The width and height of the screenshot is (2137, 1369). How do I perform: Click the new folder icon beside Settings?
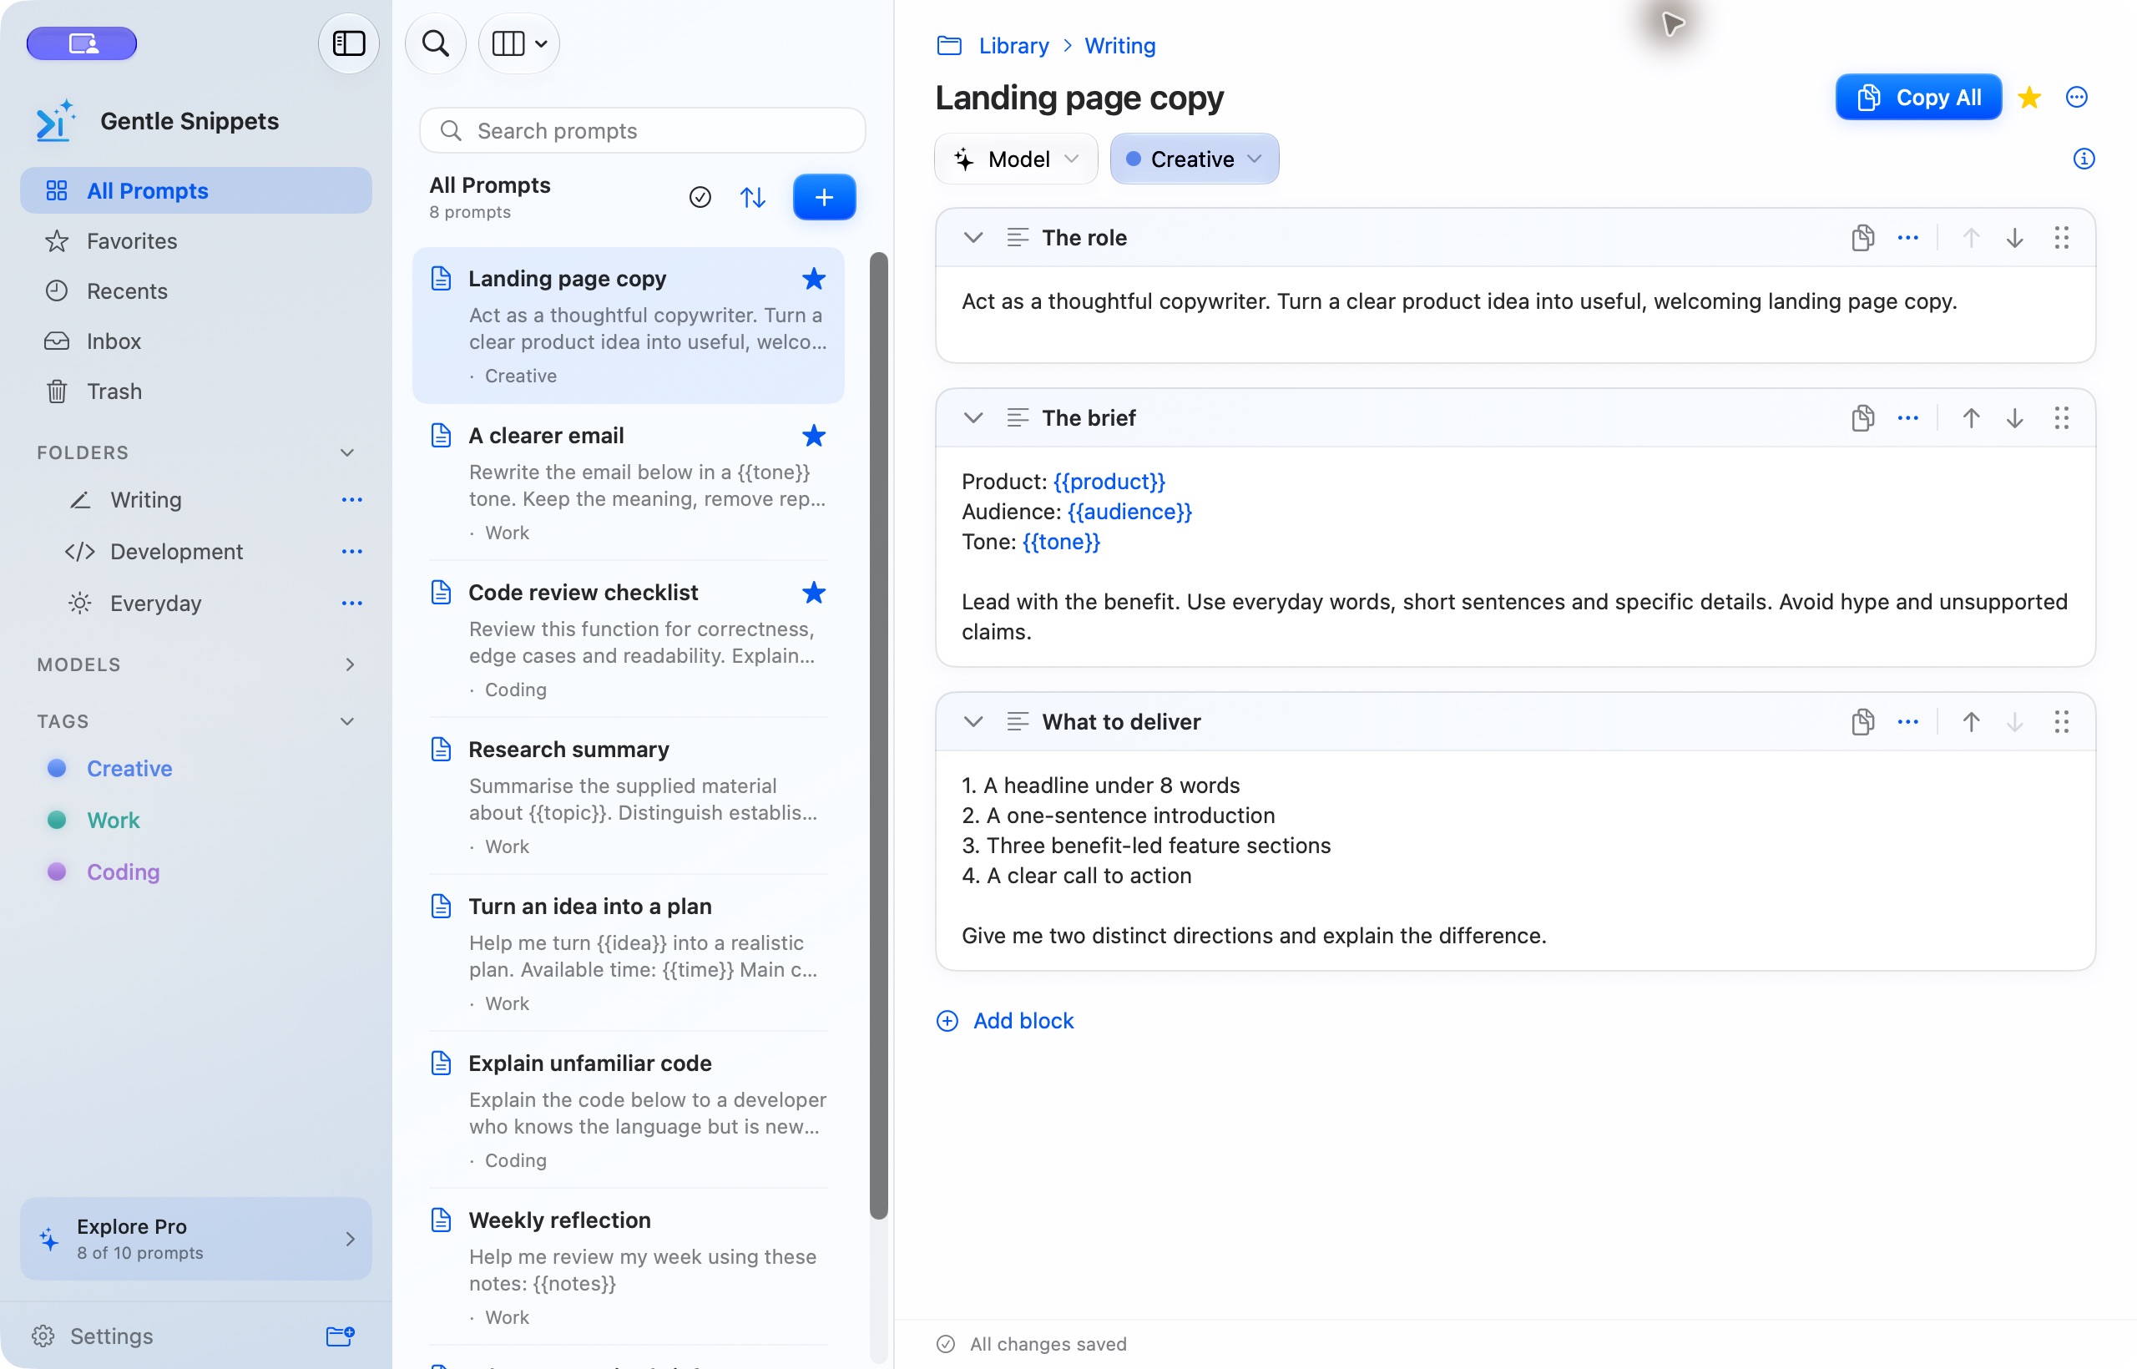pos(341,1336)
